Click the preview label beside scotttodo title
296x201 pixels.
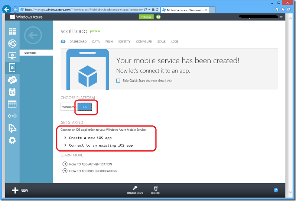[95, 31]
